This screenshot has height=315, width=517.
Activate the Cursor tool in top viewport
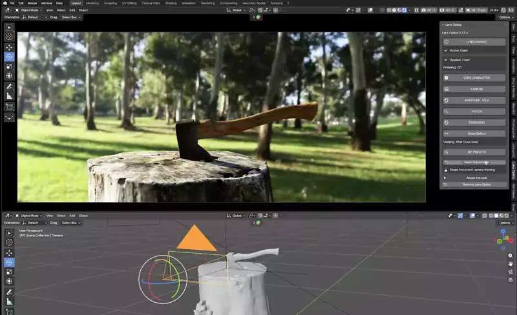point(9,37)
